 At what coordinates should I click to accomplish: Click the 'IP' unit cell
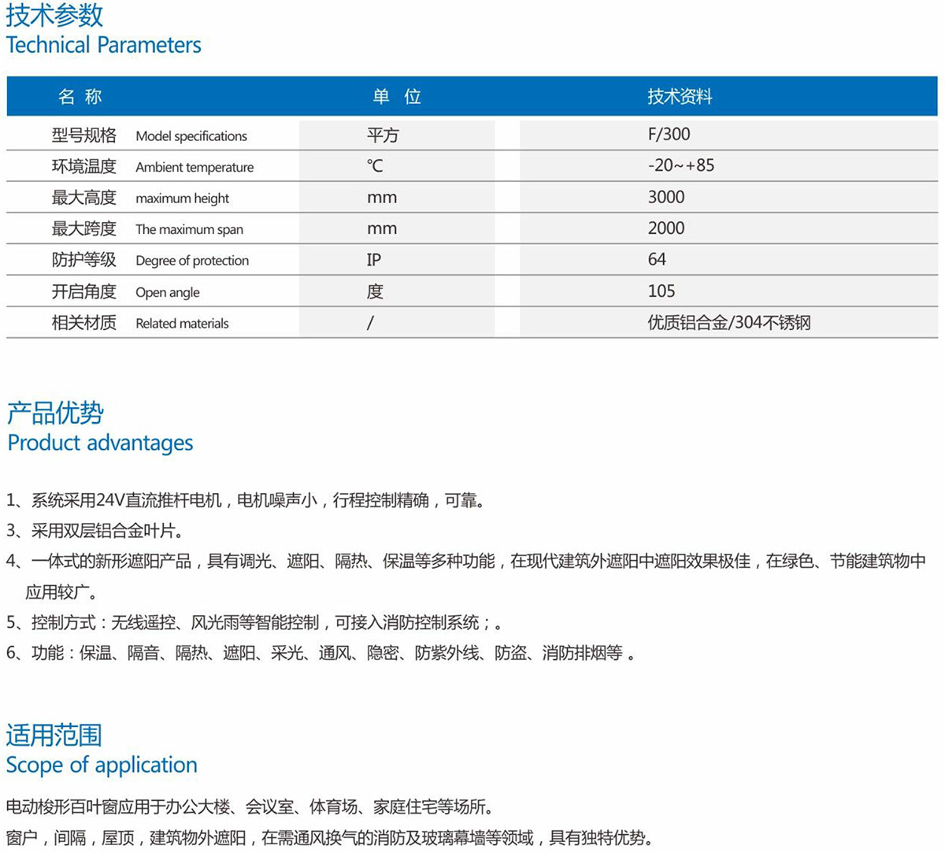point(374,260)
